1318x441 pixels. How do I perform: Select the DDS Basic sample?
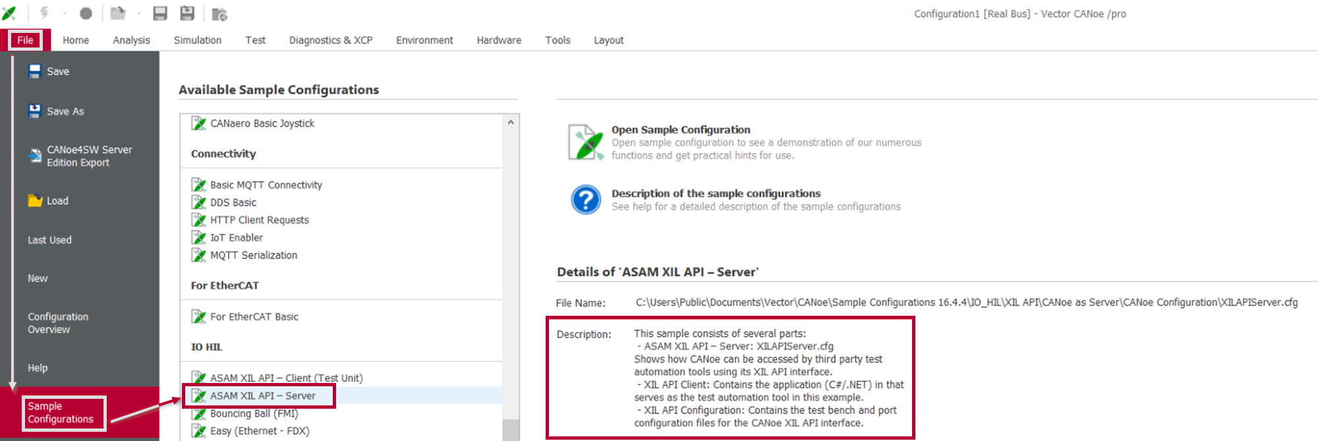[233, 202]
